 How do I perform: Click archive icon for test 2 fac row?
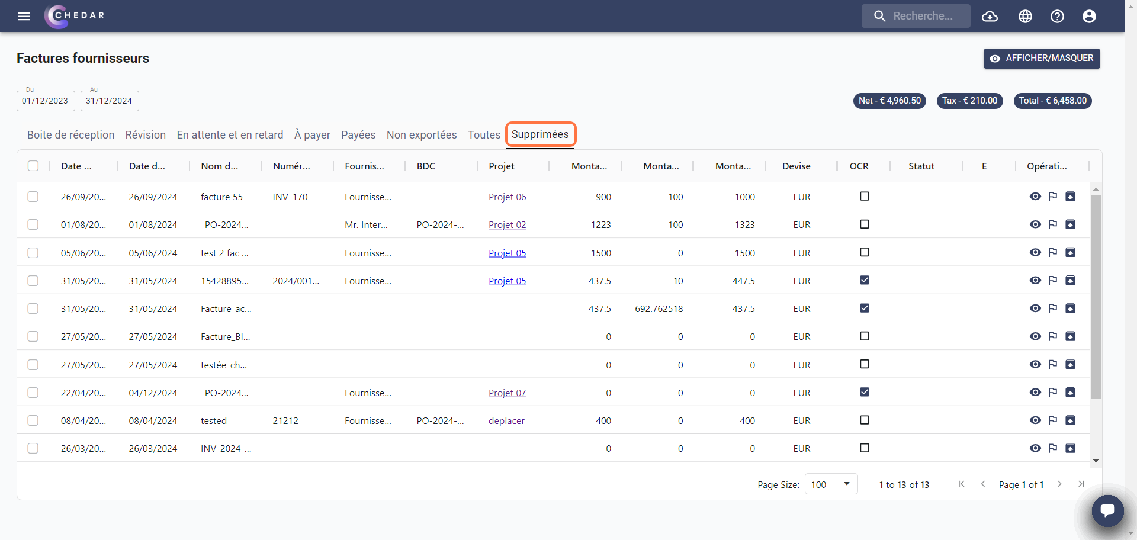[x=1070, y=252]
